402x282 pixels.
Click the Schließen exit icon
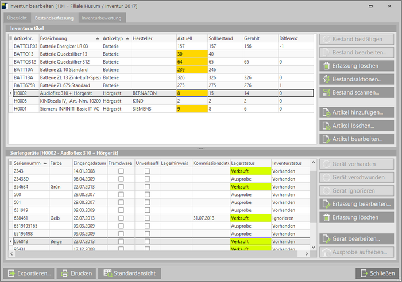364,273
